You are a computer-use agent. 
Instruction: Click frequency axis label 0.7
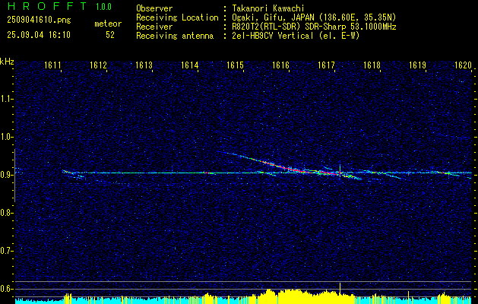6,251
